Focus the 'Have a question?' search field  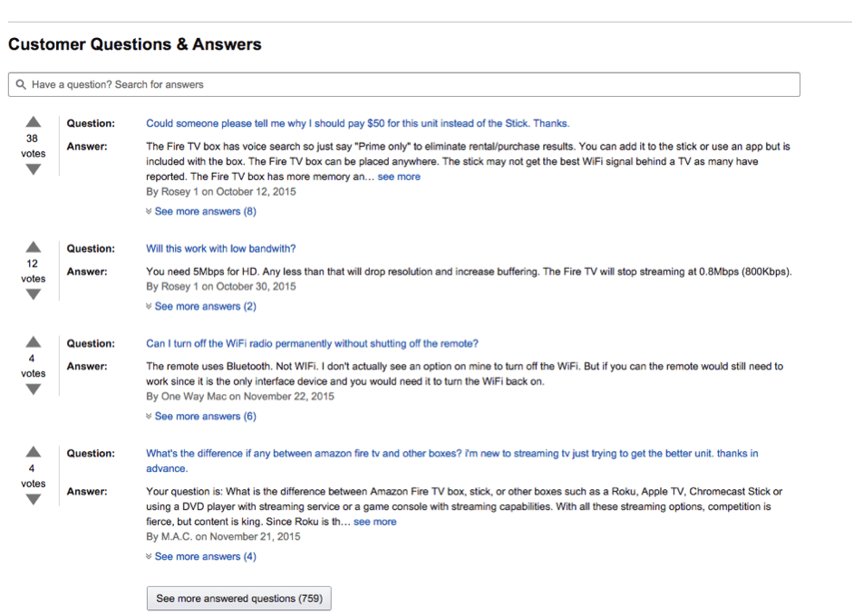click(403, 85)
